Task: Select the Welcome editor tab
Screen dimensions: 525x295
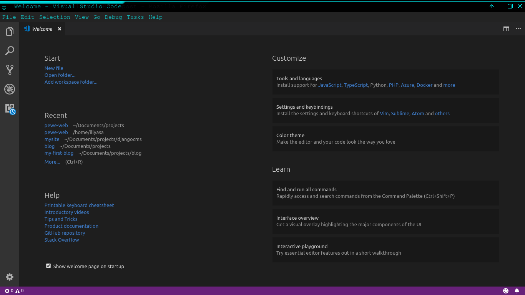Action: [42, 29]
